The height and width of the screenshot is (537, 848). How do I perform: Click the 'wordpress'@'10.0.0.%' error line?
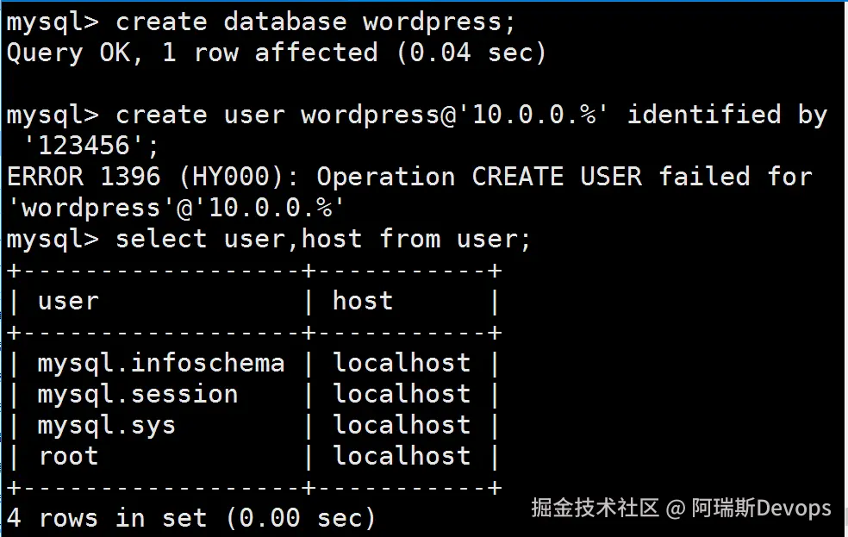[177, 209]
